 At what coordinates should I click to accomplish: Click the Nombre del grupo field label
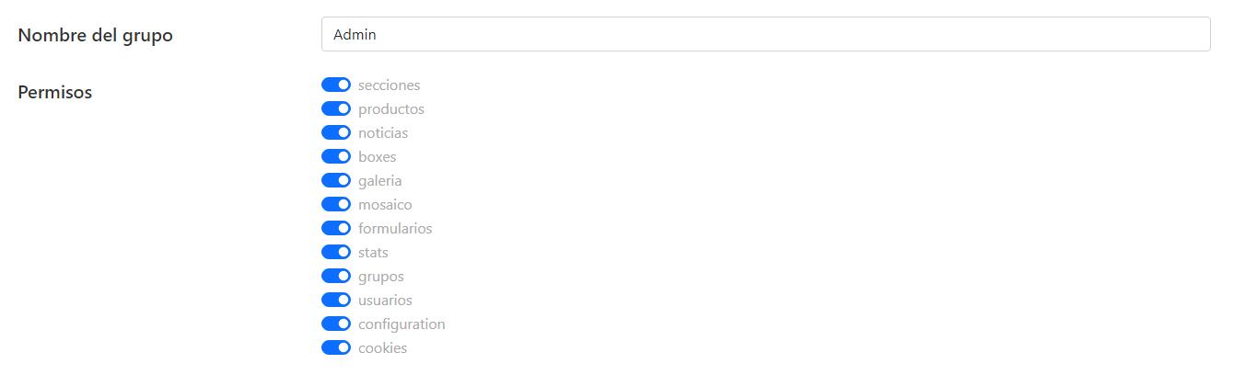coord(95,35)
